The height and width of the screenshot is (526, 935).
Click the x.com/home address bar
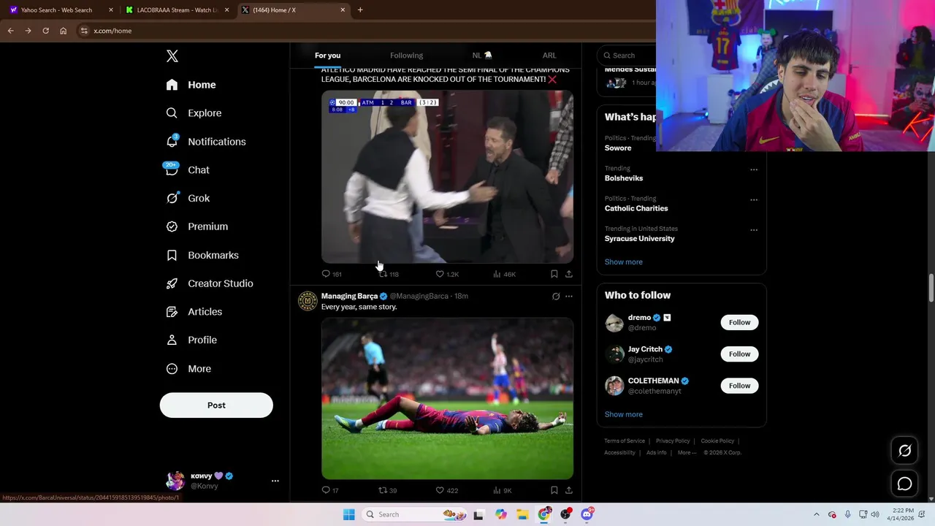pos(365,31)
